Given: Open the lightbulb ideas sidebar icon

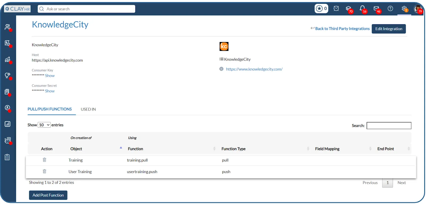Looking at the screenshot, I should point(8,76).
